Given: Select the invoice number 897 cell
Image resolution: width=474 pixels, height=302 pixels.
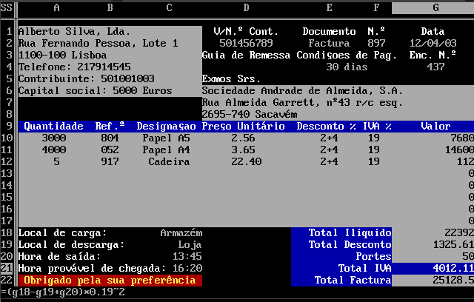Looking at the screenshot, I should click(376, 44).
